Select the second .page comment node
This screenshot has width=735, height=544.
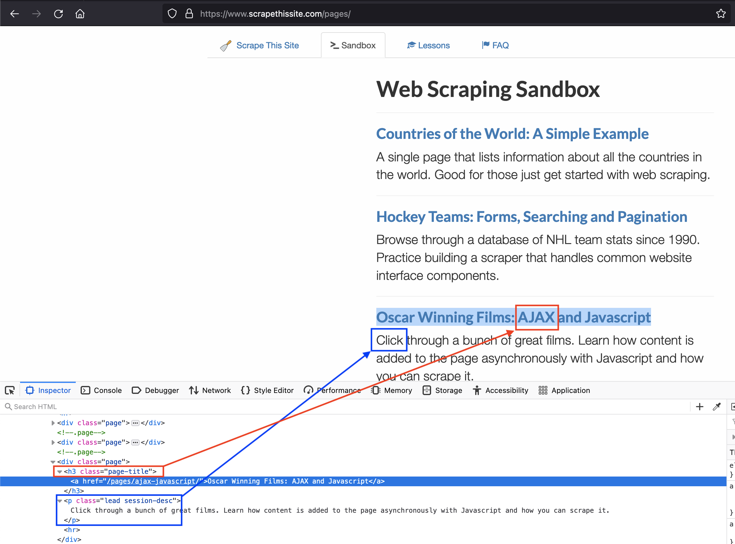pos(81,453)
